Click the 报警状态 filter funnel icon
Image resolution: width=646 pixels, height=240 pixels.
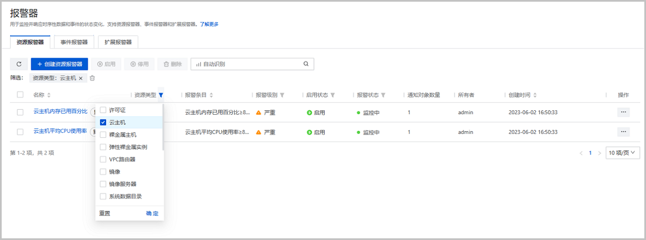tap(383, 95)
